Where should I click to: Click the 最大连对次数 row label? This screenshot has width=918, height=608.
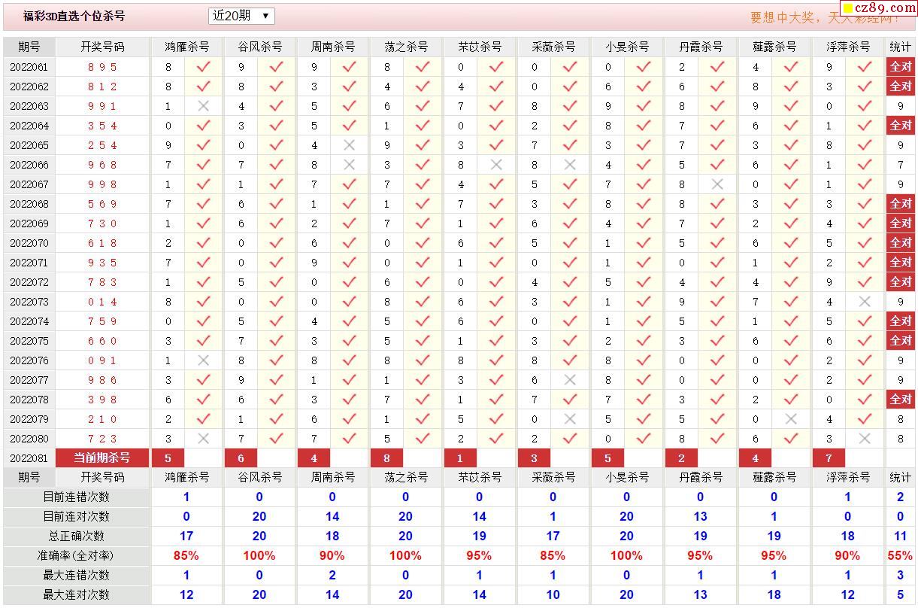[x=77, y=594]
